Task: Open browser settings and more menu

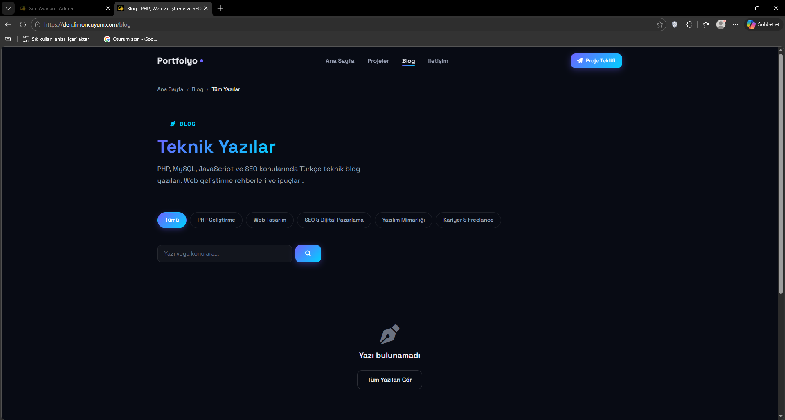Action: pos(736,24)
